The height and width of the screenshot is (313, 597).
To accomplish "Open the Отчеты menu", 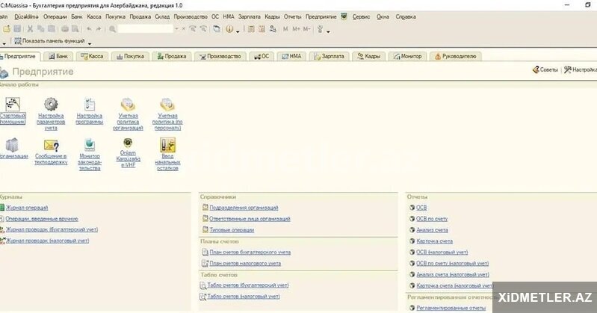I will (292, 16).
